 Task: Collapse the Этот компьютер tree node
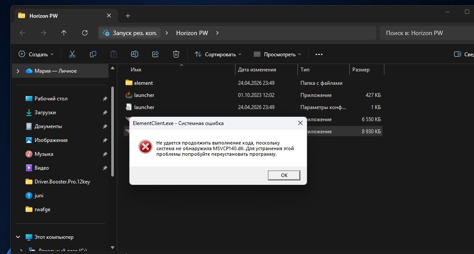click(x=18, y=237)
